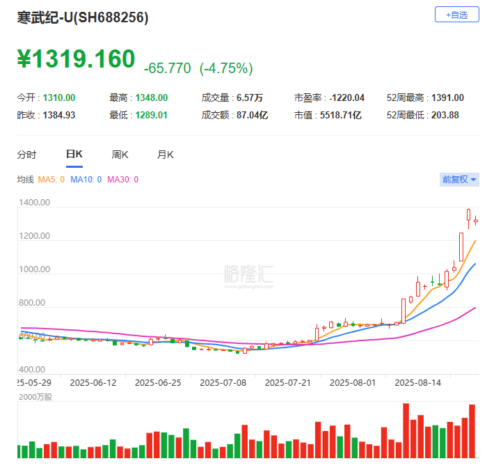Image resolution: width=503 pixels, height=470 pixels.
Task: Click the price change -65.770
Action: tap(167, 68)
